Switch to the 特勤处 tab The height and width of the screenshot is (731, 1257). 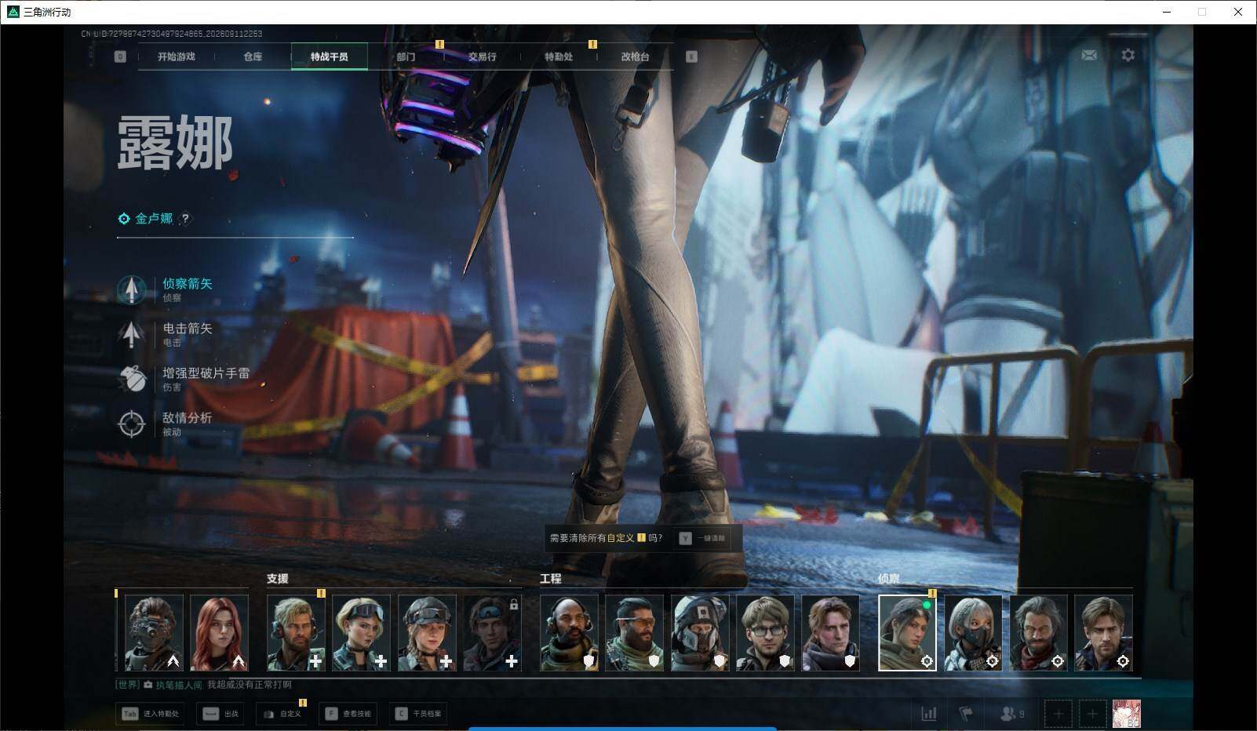559,56
